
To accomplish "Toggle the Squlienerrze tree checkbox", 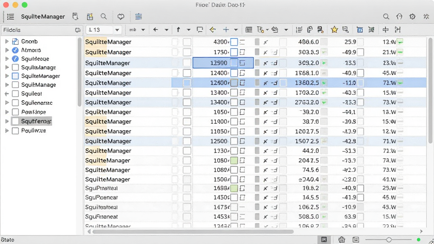I will point(16,103).
